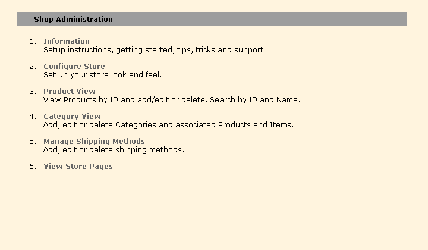Viewport: 428px width, 250px height.
Task: Click list number 2 beside Configure Store
Action: (x=33, y=67)
